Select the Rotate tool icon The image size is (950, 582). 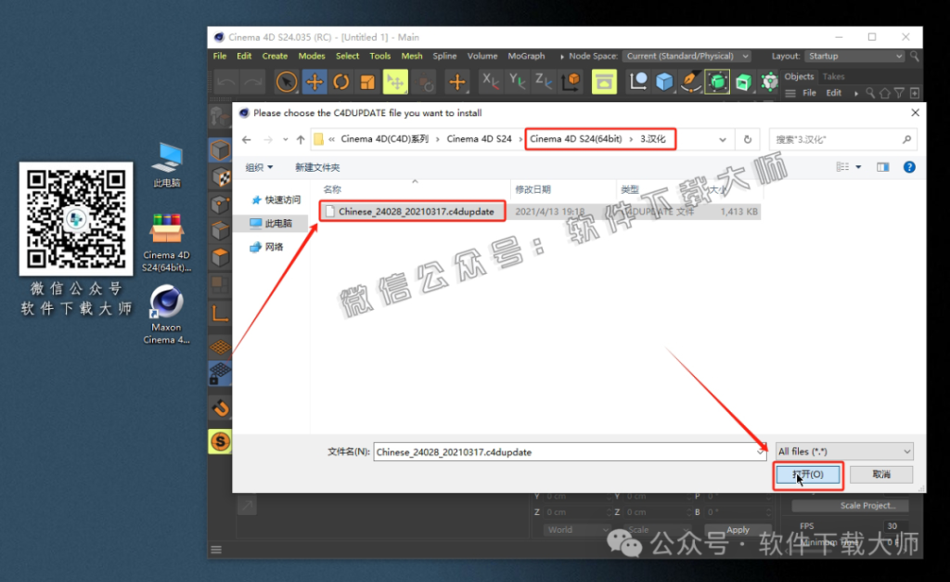tap(340, 82)
